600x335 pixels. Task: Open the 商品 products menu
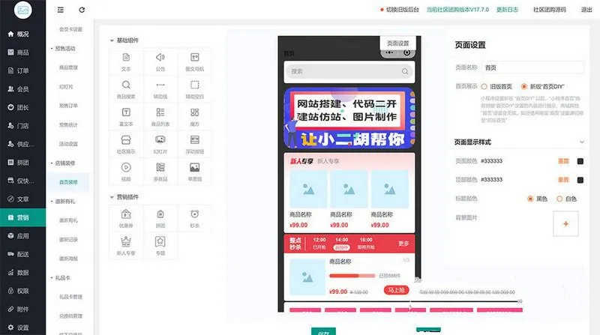tap(23, 52)
